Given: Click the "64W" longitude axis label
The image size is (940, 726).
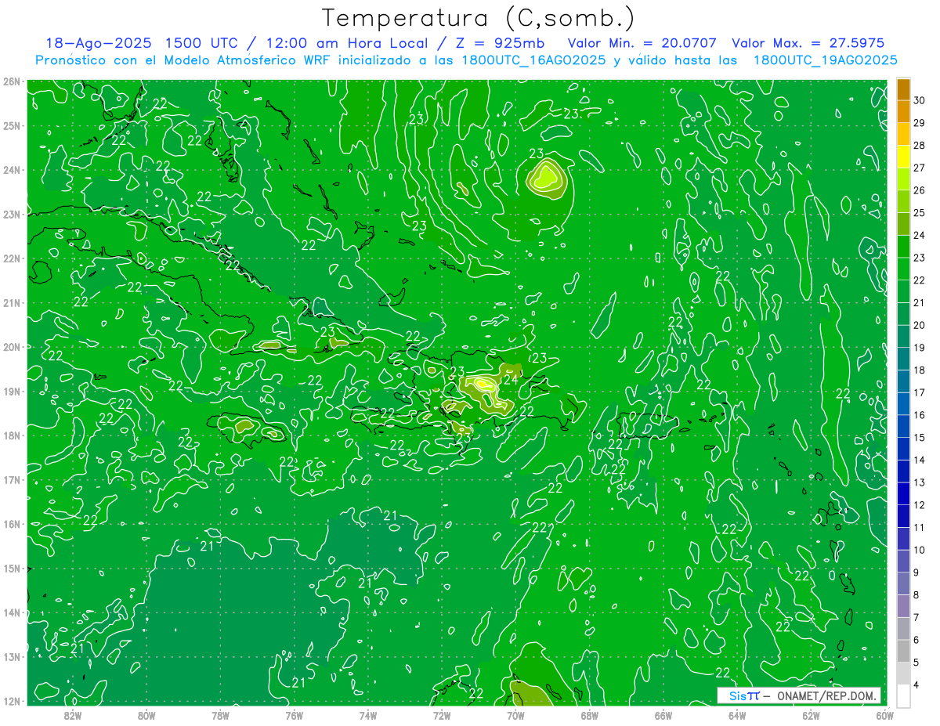Looking at the screenshot, I should coord(737,715).
